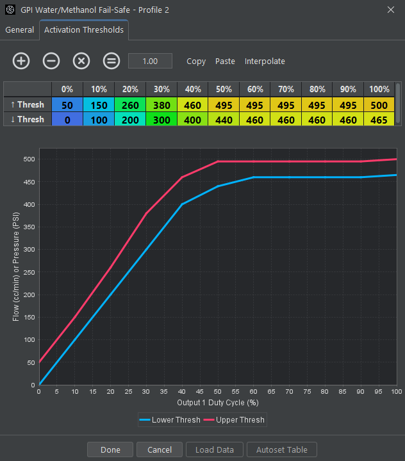Select lower thresh cell 440
The image size is (405, 461).
(224, 119)
